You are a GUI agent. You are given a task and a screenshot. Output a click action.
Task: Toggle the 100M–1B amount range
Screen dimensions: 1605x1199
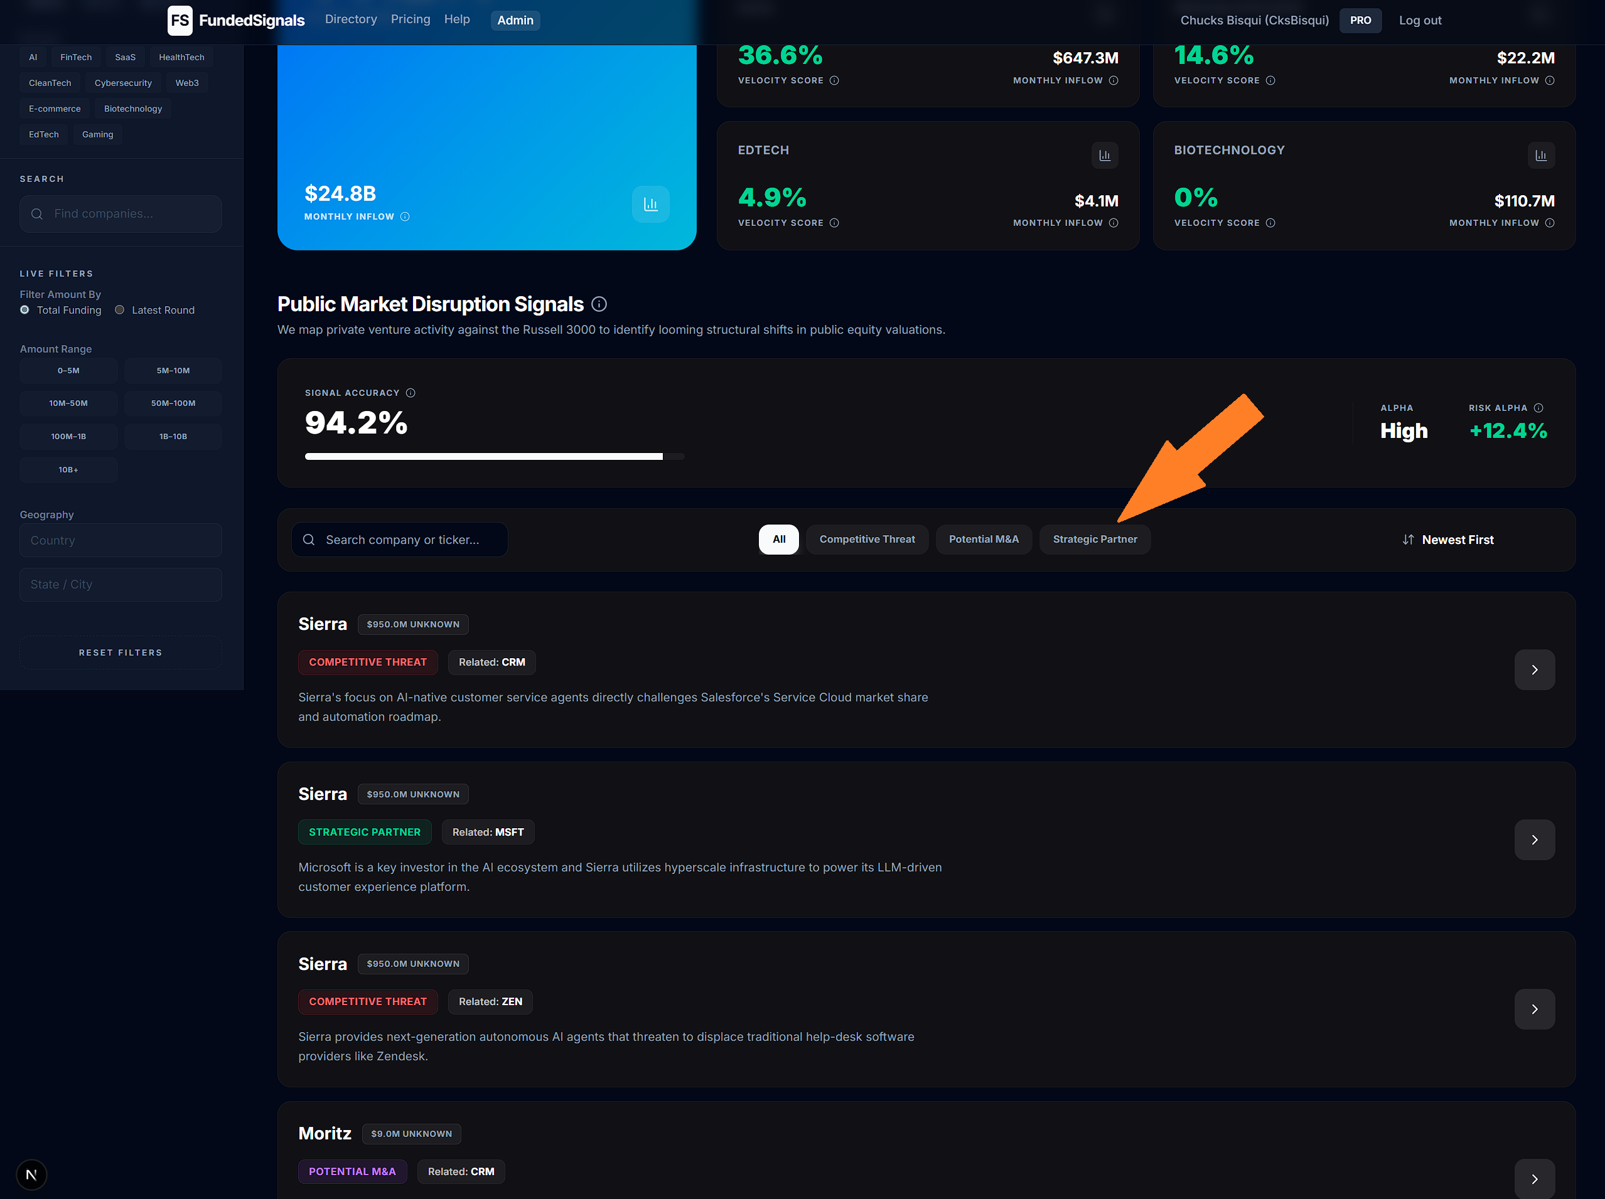tap(68, 437)
